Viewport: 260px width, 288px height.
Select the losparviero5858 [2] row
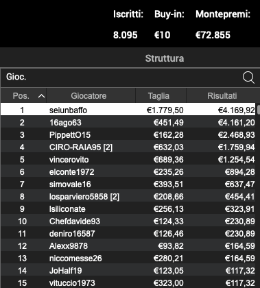[x=128, y=197]
